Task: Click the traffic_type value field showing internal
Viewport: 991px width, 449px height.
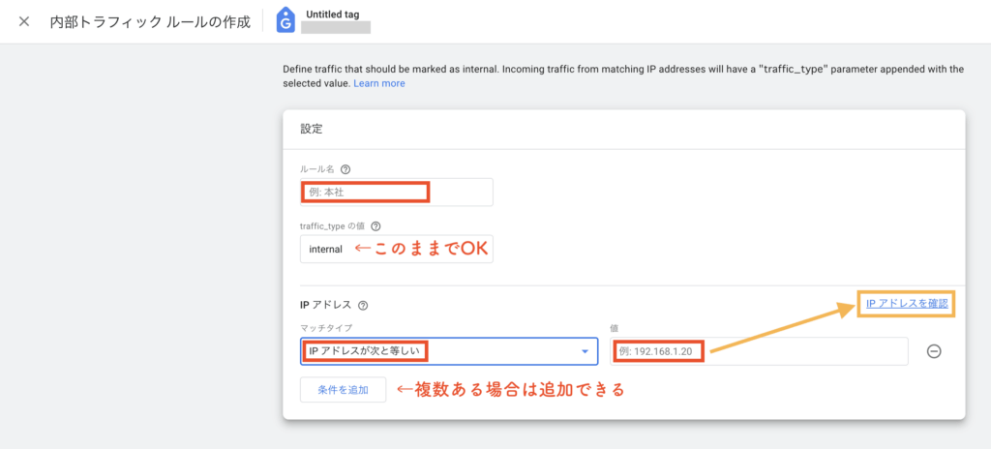Action: click(325, 250)
